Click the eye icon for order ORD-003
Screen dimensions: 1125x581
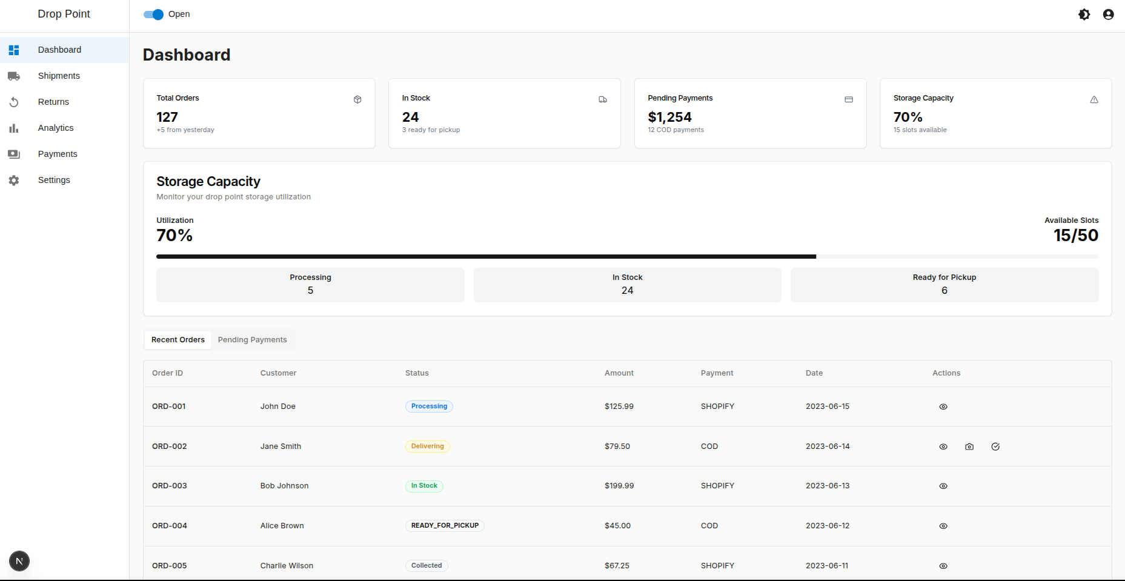coord(943,486)
